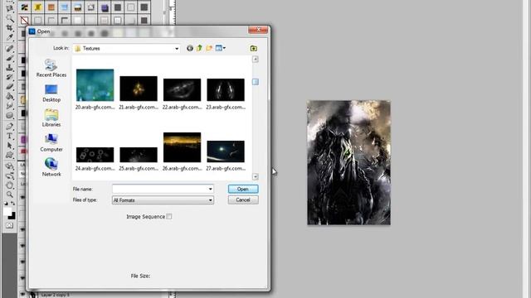Click the green favorites folder icon
Screen dimensions: 531x298
[253, 48]
